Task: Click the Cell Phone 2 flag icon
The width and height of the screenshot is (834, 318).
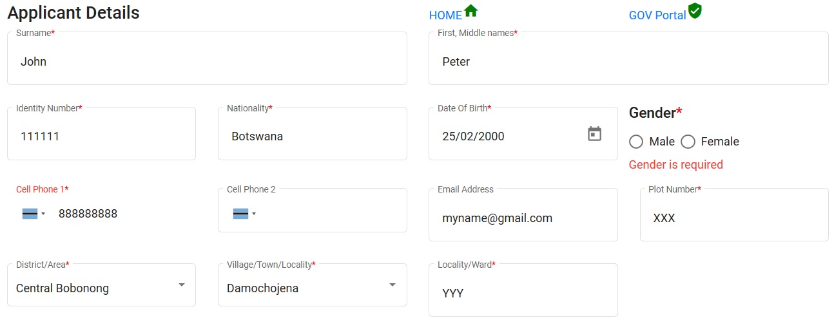Action: coord(240,214)
